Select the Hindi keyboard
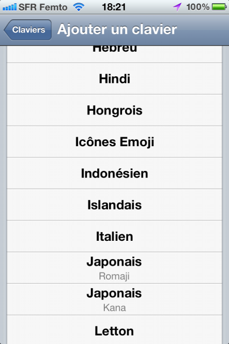 (114, 79)
